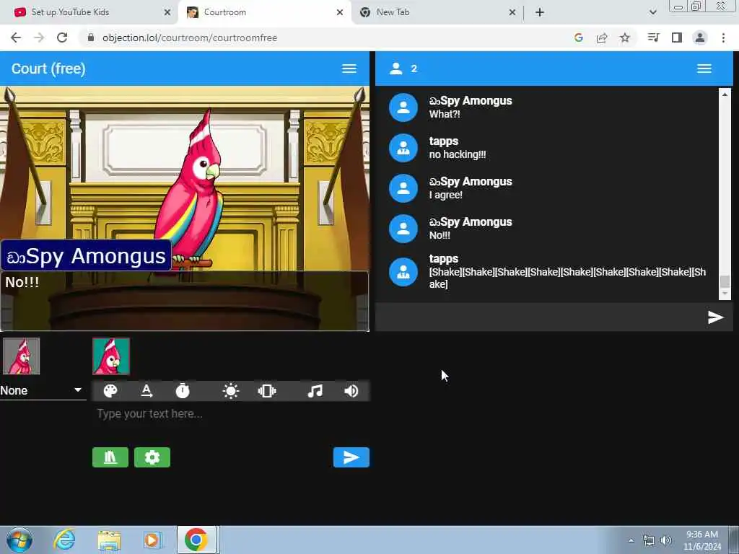
Task: Go back in browser history
Action: pos(16,38)
